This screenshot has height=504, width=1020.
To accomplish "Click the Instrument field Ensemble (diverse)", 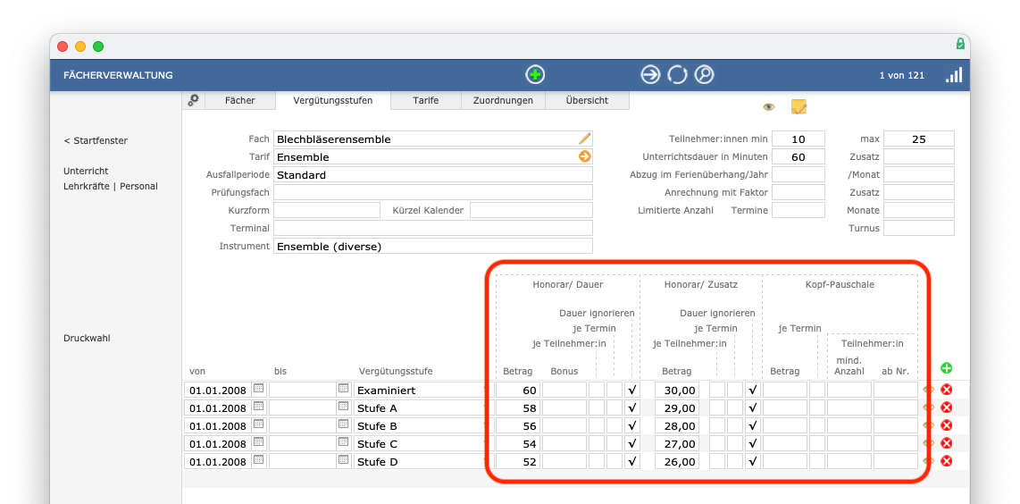I will [433, 246].
